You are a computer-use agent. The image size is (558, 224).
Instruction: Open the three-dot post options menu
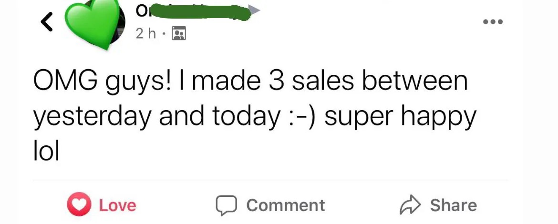[x=492, y=22]
